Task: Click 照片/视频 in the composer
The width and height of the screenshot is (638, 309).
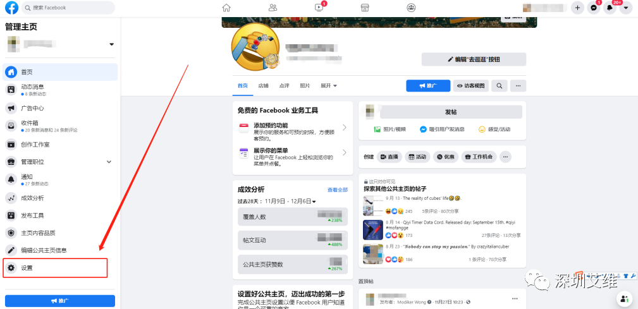Action: [390, 130]
